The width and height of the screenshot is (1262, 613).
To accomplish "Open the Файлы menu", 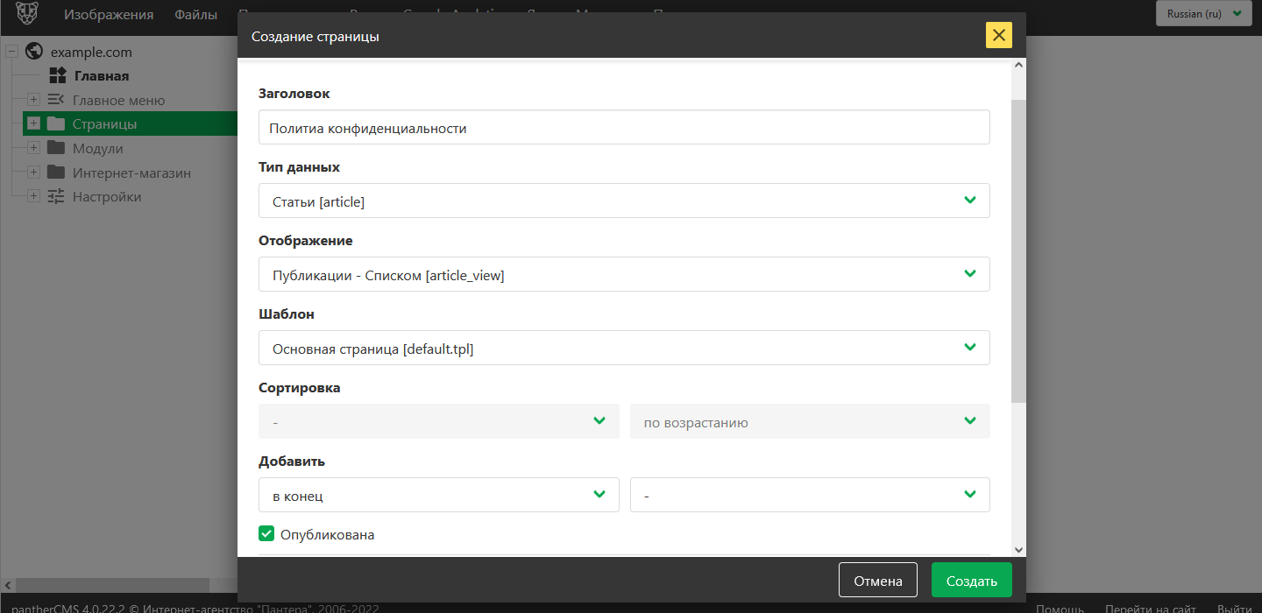I will tap(196, 15).
